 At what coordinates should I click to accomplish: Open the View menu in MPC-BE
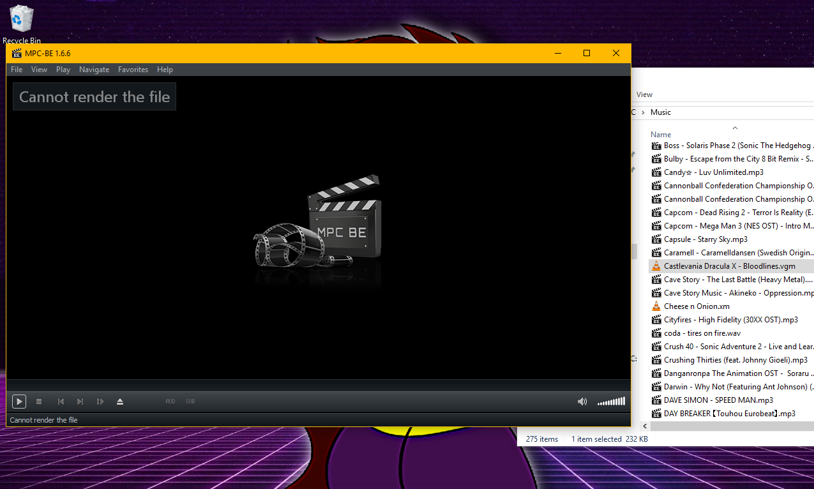pyautogui.click(x=39, y=70)
